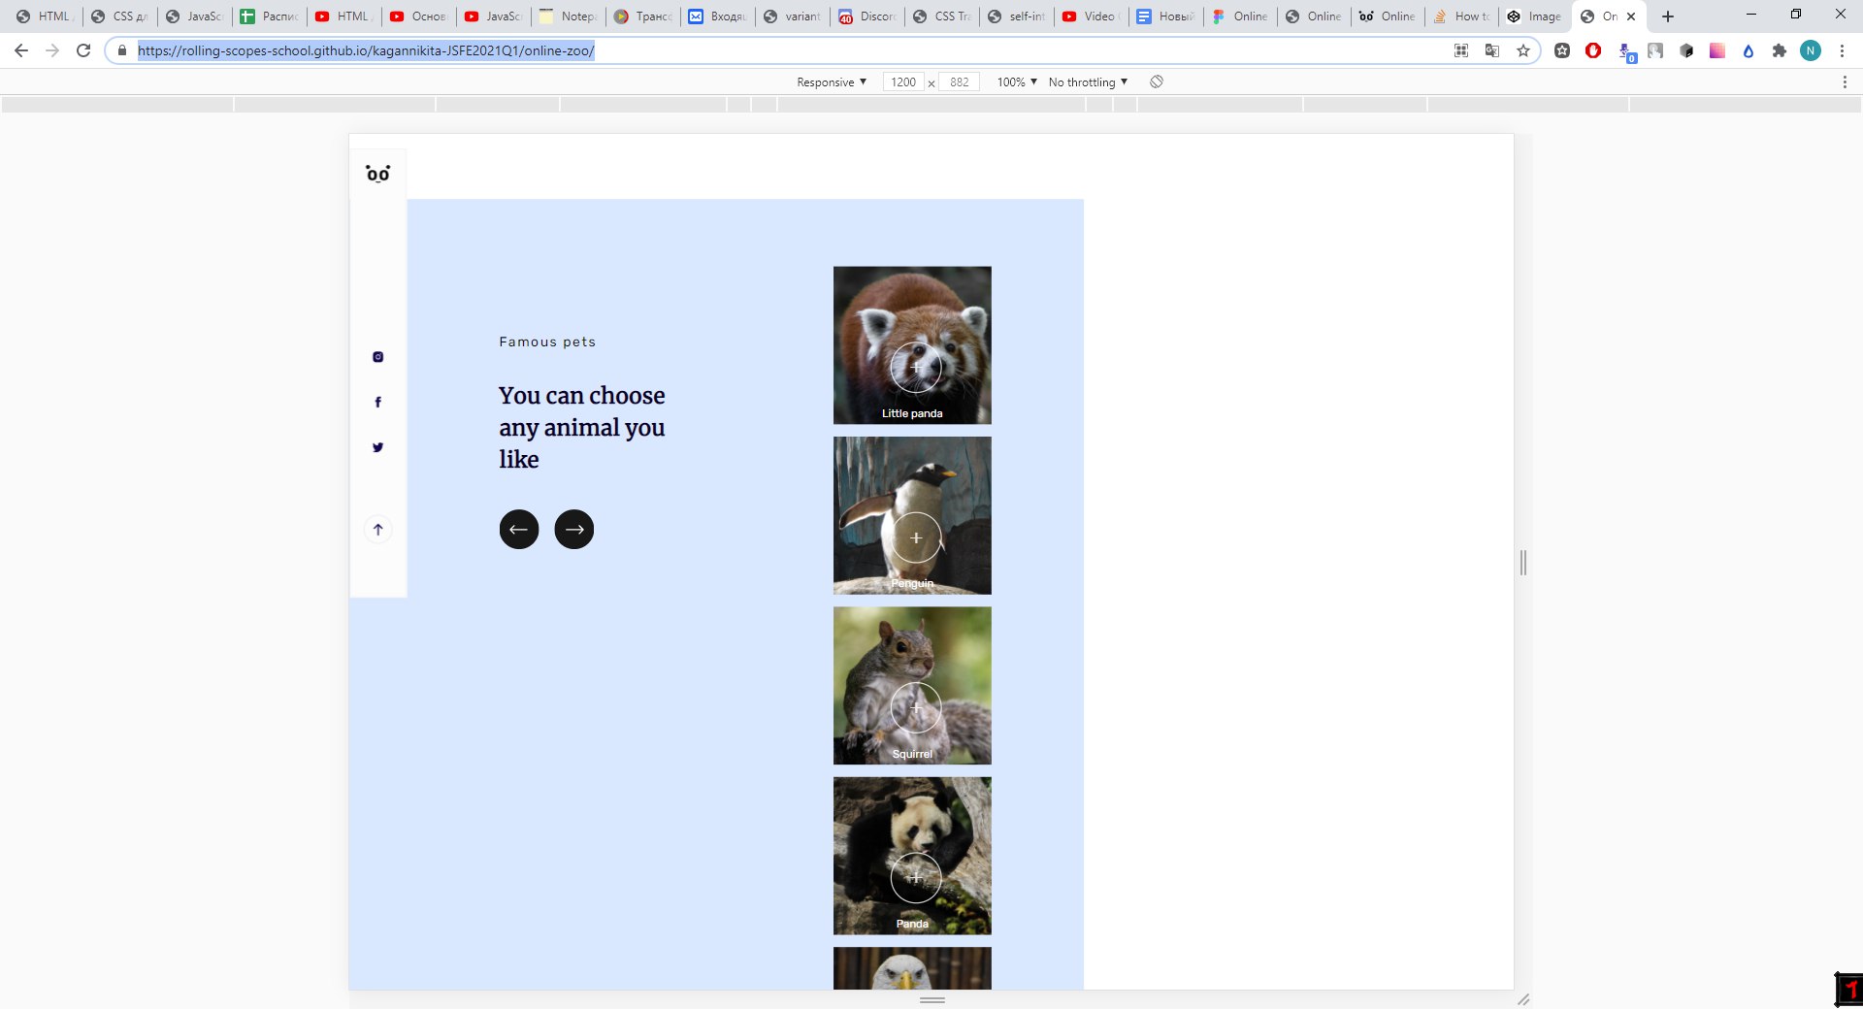Click the zoo panda logo icon

pyautogui.click(x=377, y=174)
